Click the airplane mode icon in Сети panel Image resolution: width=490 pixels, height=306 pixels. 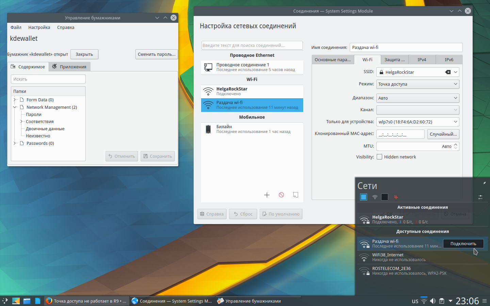[396, 197]
